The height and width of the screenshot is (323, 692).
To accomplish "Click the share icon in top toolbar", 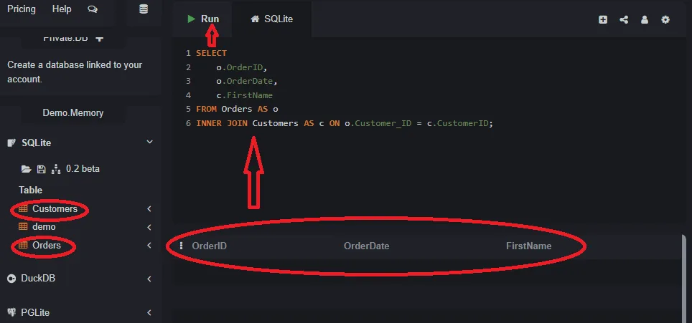I will pyautogui.click(x=624, y=20).
